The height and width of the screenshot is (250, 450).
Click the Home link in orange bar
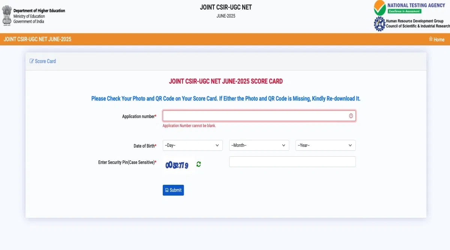click(x=436, y=39)
